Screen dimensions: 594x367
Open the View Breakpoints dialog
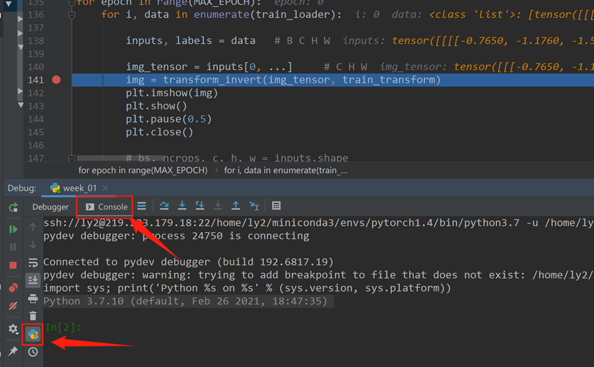click(13, 288)
